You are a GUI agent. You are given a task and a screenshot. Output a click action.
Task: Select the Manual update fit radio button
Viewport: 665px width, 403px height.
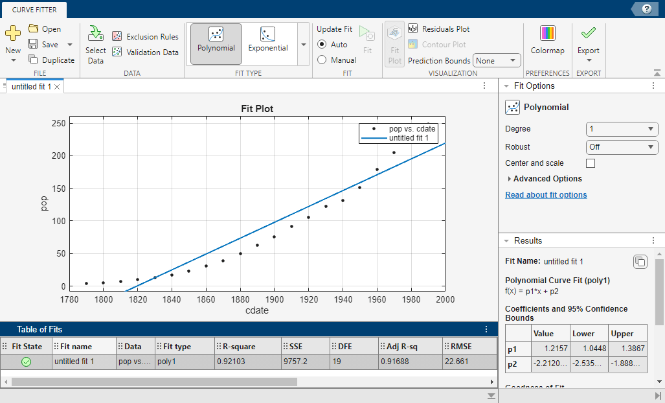click(322, 60)
